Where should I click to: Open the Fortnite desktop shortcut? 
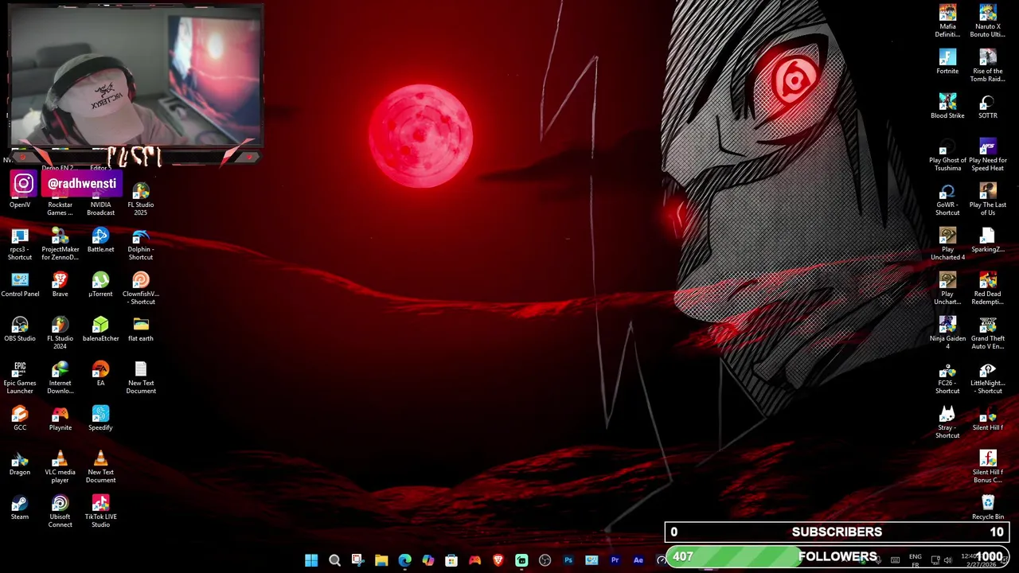tap(947, 61)
